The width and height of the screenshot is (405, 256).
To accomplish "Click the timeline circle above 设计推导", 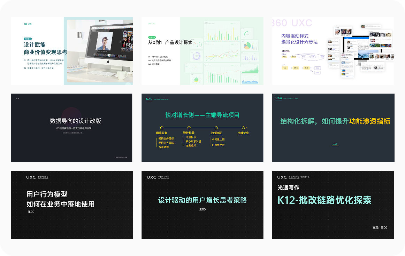I will 189,128.
